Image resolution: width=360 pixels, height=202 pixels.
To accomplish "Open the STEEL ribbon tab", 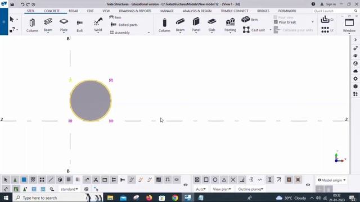I will pos(30,11).
